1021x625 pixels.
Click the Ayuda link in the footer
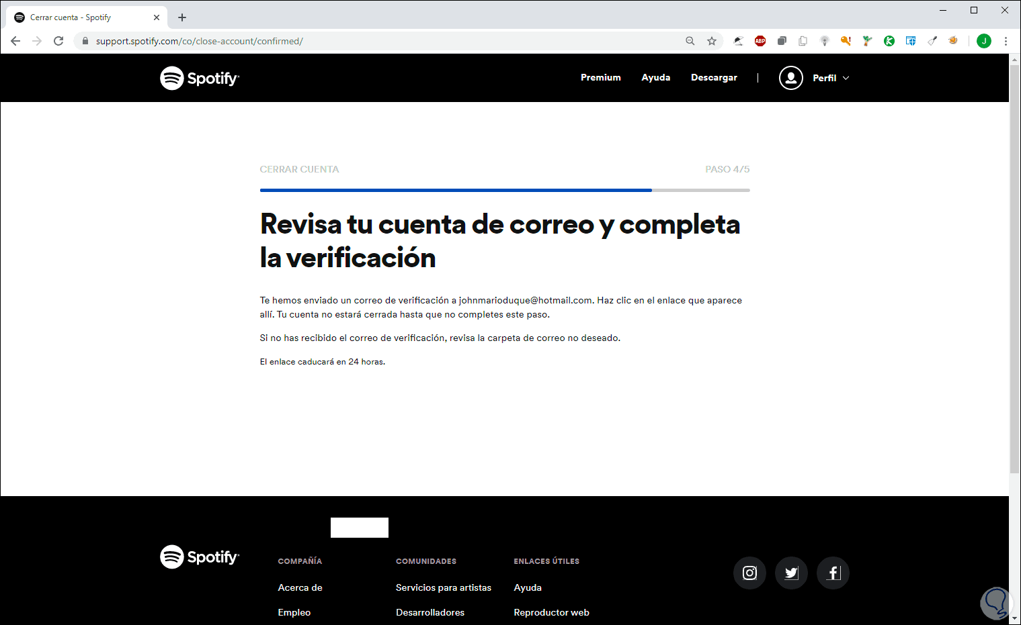coord(528,587)
